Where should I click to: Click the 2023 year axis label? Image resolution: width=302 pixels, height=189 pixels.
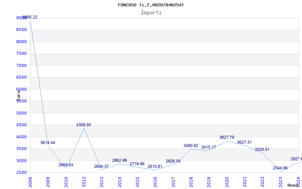[280, 182]
